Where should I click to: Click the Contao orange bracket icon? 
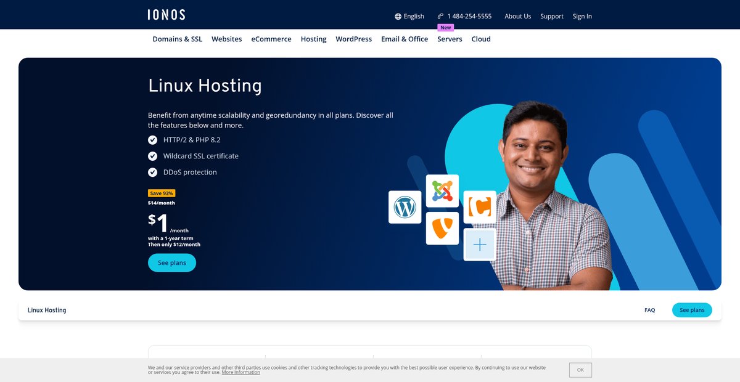point(480,207)
